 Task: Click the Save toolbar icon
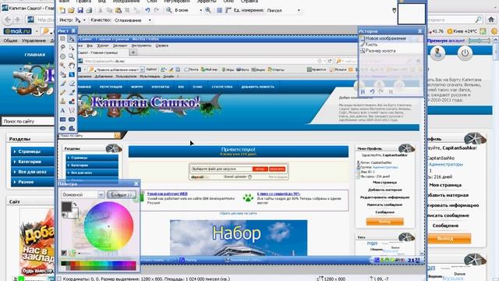[x=80, y=10]
